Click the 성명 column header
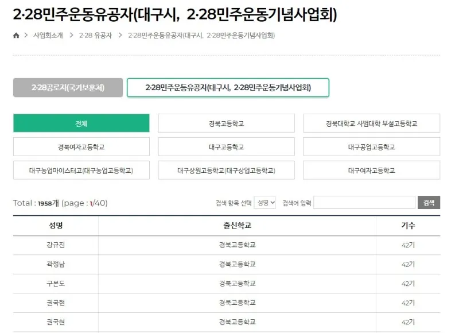The image size is (459, 333). click(x=56, y=226)
